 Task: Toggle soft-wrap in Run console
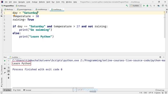click(9, 68)
